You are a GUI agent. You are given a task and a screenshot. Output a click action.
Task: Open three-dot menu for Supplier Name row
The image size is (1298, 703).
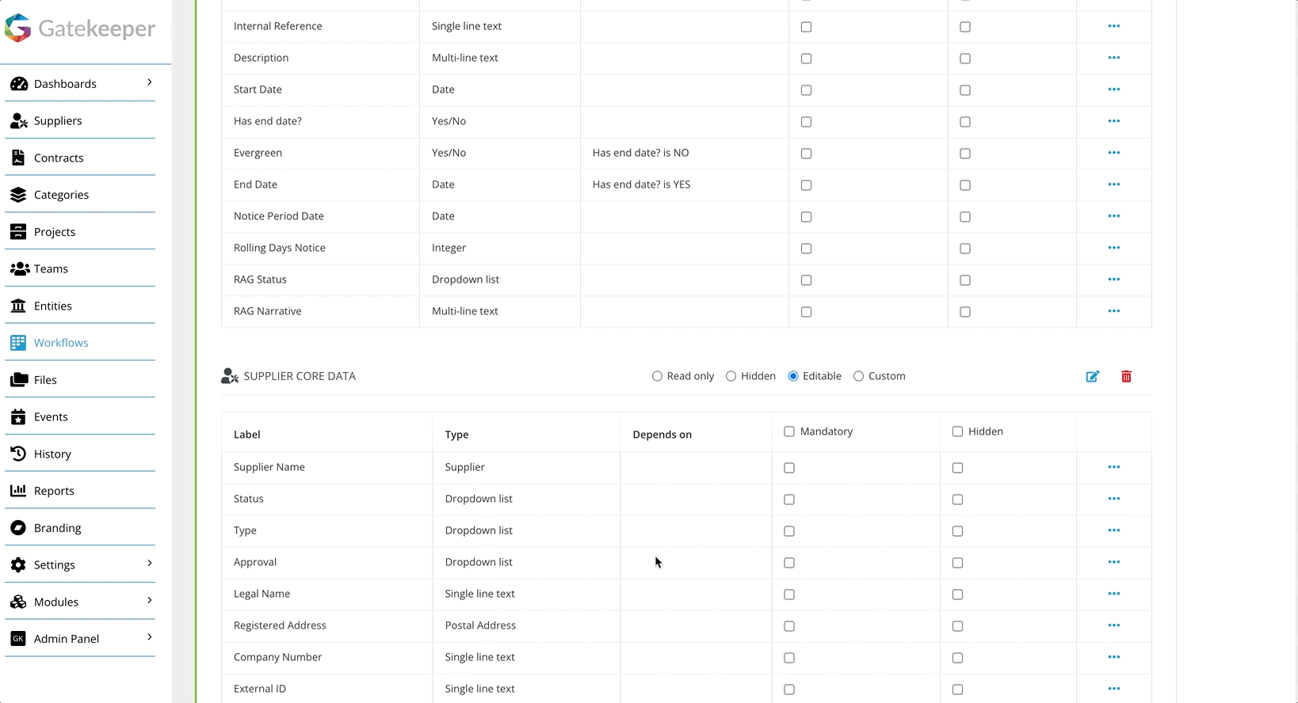pyautogui.click(x=1113, y=467)
